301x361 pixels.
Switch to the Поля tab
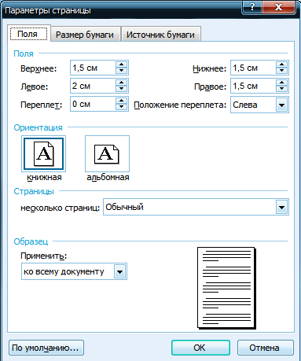coord(29,34)
